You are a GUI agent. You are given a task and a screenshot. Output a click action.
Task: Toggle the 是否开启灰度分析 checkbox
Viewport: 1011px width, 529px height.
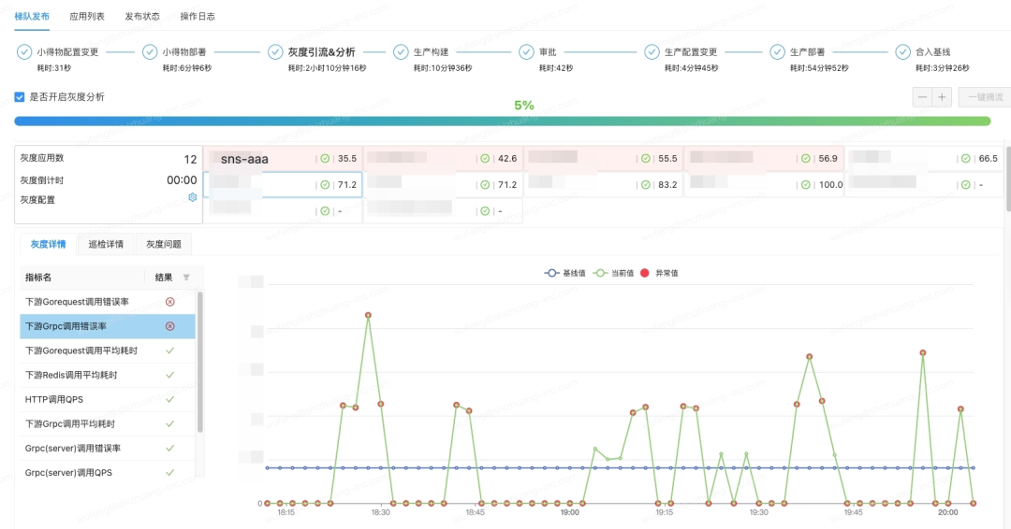click(x=20, y=97)
